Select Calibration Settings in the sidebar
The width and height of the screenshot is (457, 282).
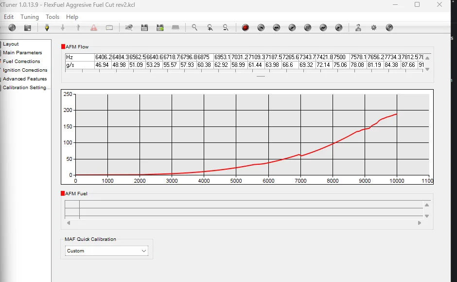(27, 87)
